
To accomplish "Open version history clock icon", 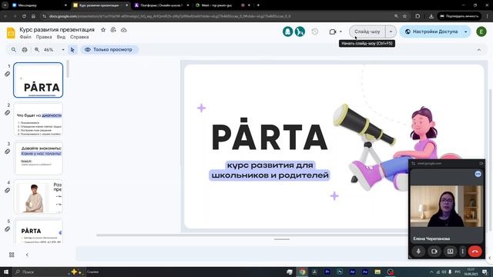I will pos(315,32).
